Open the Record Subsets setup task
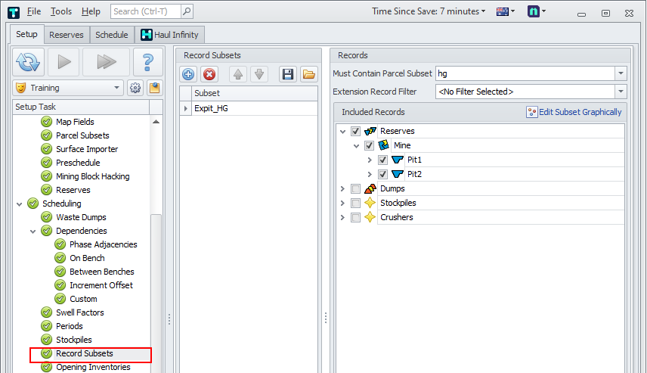Viewport: 647px width, 373px height. pyautogui.click(x=85, y=353)
